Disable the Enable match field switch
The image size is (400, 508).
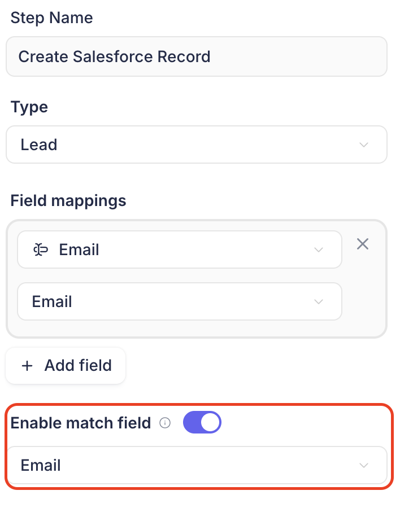click(202, 422)
